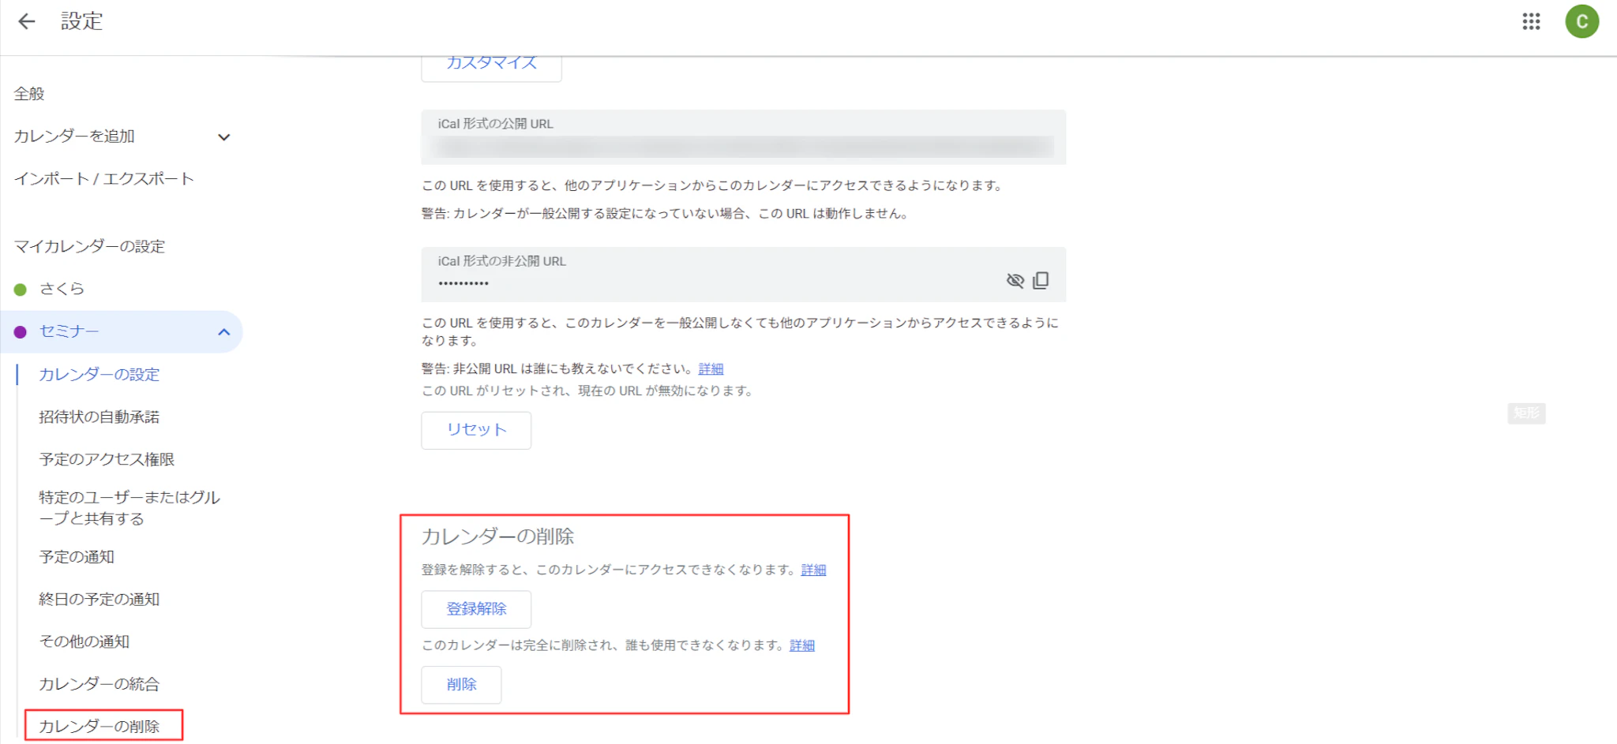The height and width of the screenshot is (744, 1617).
Task: Copy the iCal private URL
Action: [x=1041, y=280]
